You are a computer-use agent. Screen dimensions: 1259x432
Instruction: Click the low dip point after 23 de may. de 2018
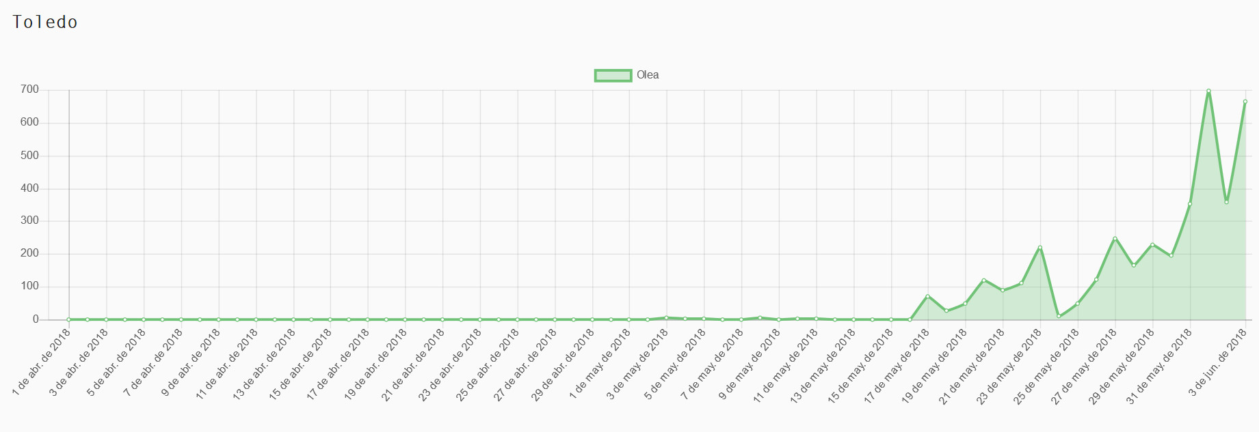1059,316
